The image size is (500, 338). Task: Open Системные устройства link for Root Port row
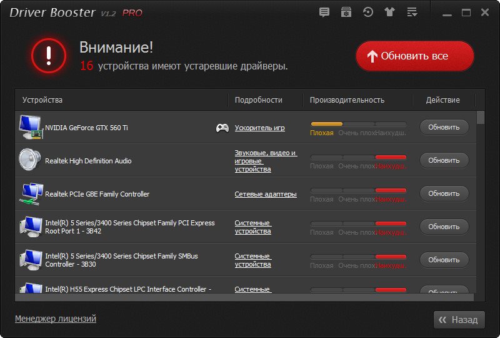click(253, 227)
